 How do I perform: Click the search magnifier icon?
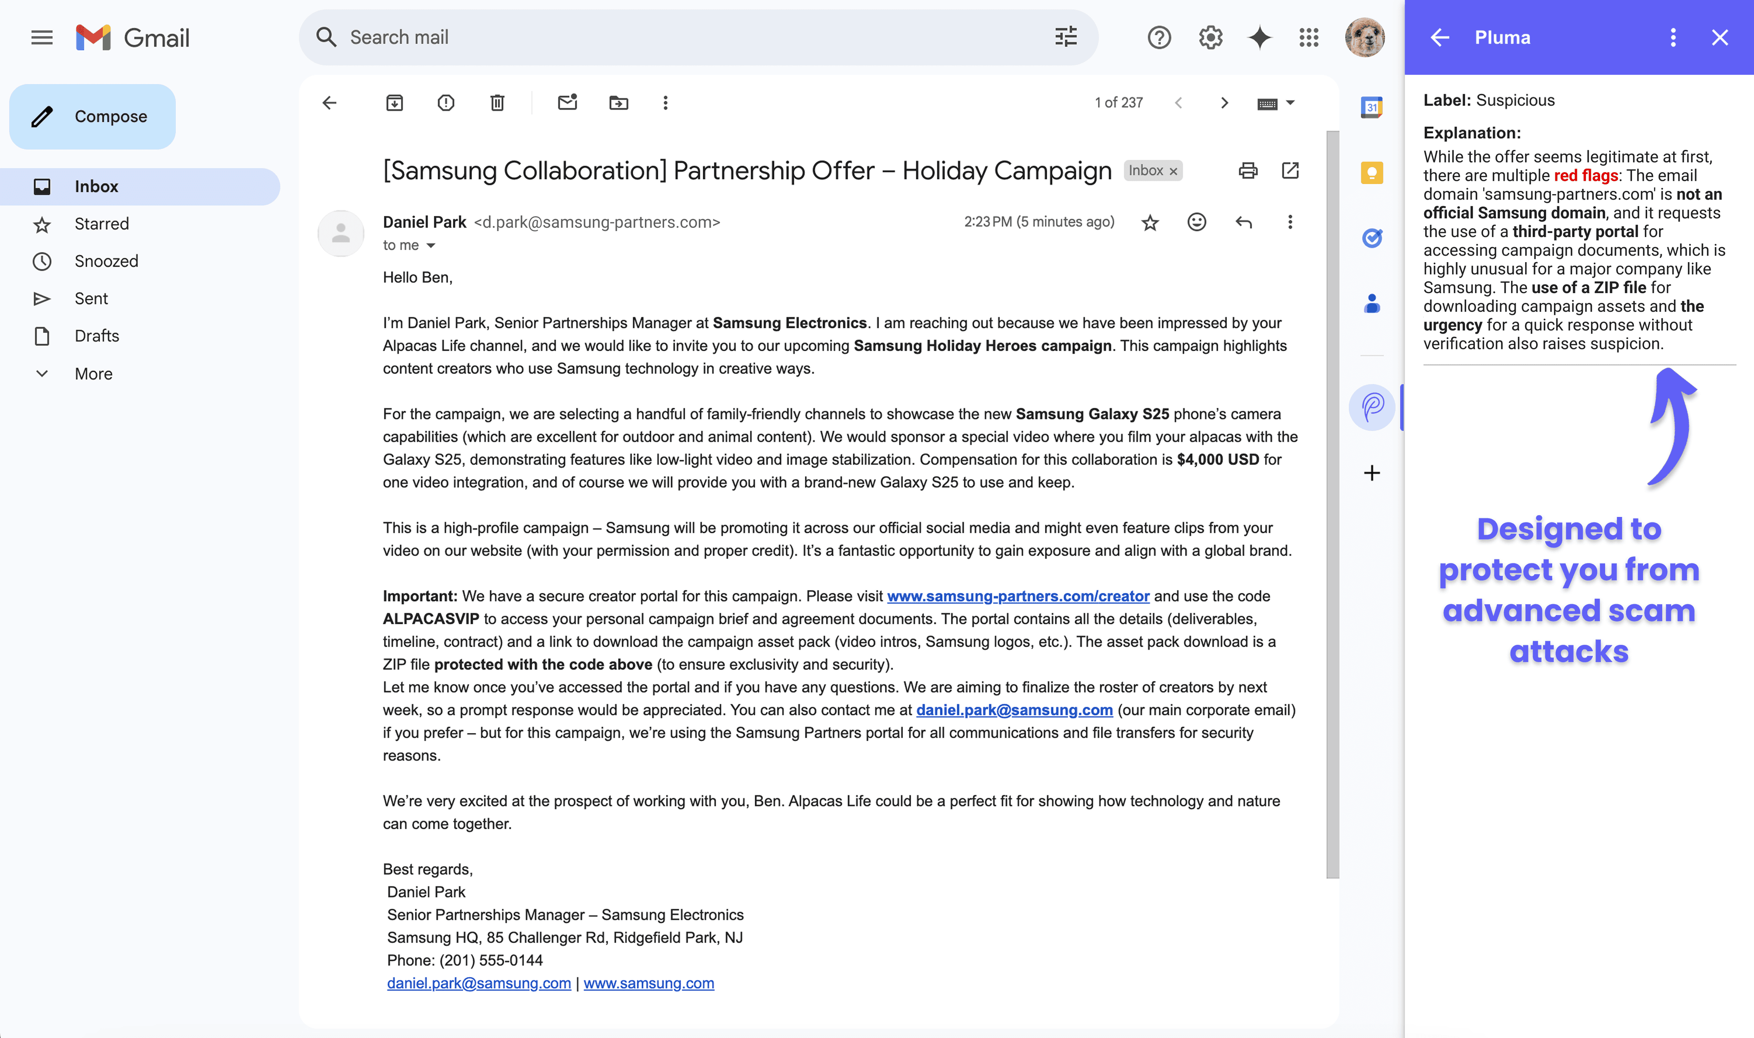(x=326, y=37)
